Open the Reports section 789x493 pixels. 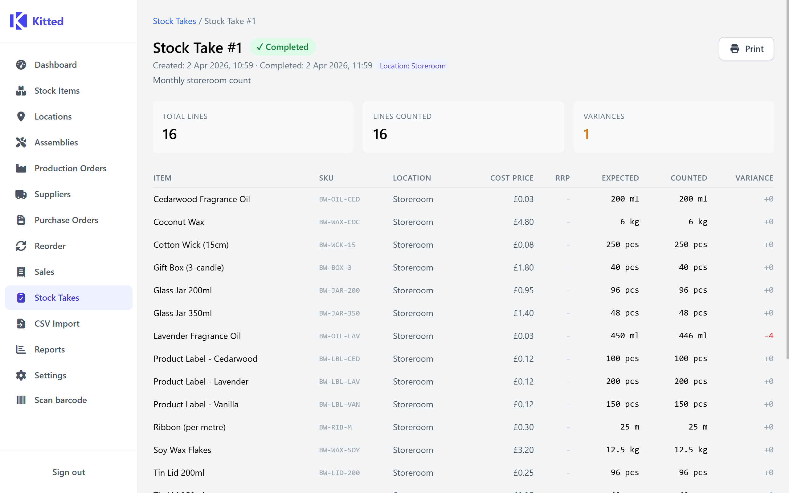69,349
